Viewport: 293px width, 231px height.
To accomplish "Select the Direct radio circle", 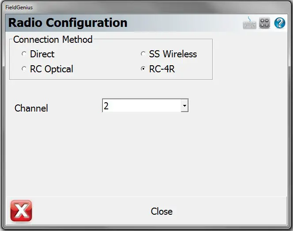I will (24, 54).
